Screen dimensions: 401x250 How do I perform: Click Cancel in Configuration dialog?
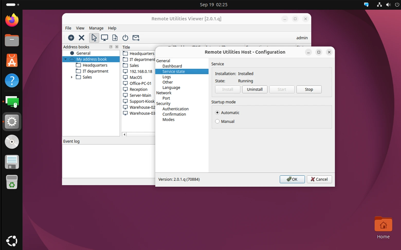(319, 179)
